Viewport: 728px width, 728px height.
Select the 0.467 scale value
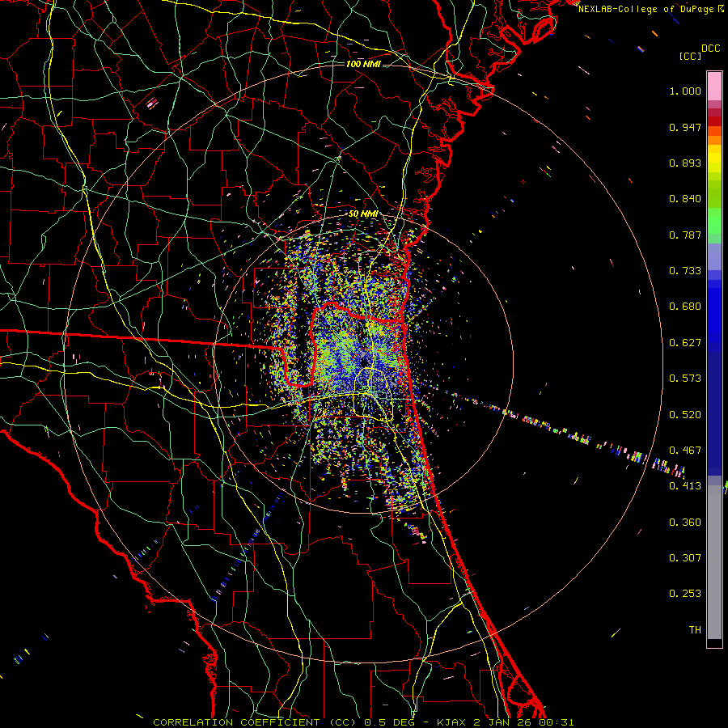click(x=685, y=451)
